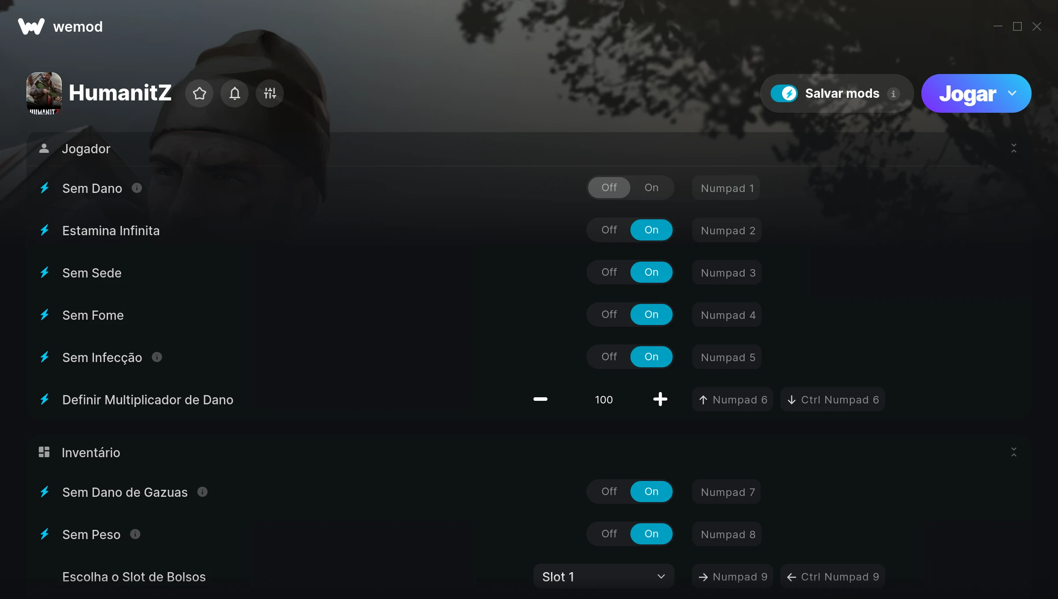Click the Jogar play button
The height and width of the screenshot is (599, 1058).
pyautogui.click(x=967, y=93)
